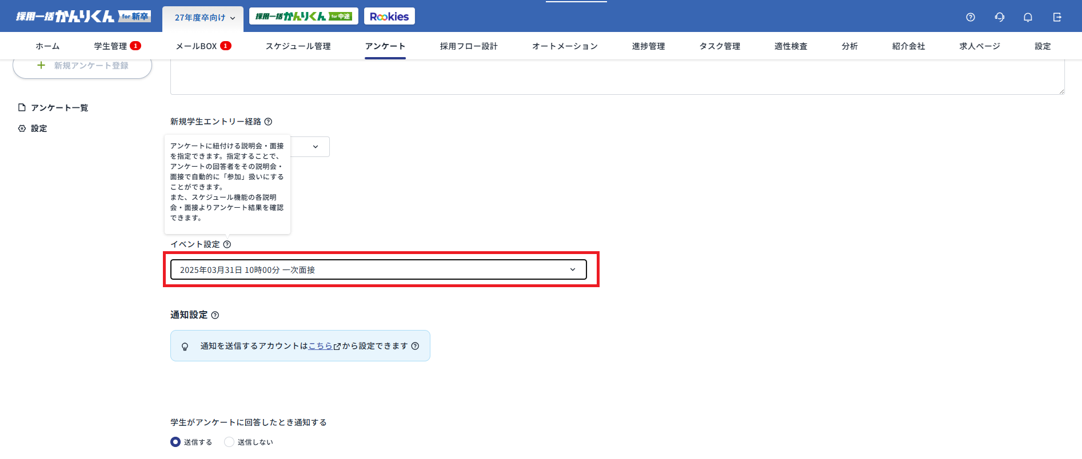Open the イベント設定 dropdown showing 一次面接
The width and height of the screenshot is (1082, 459).
(378, 269)
